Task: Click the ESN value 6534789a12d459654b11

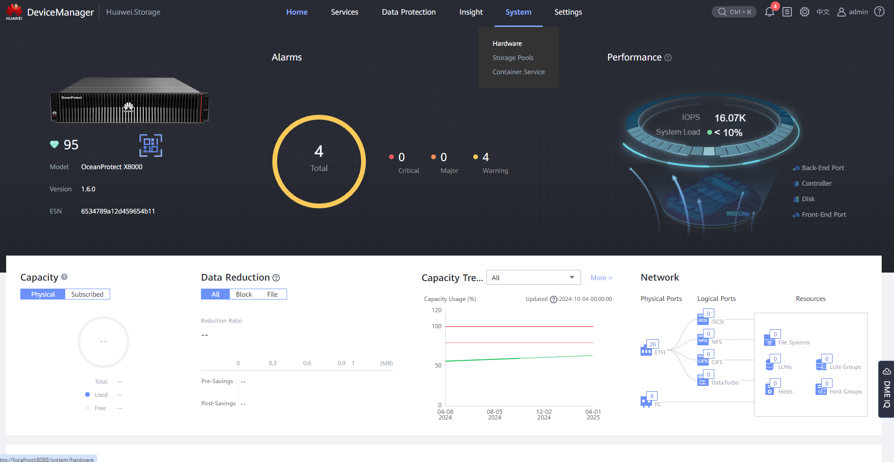Action: [118, 211]
